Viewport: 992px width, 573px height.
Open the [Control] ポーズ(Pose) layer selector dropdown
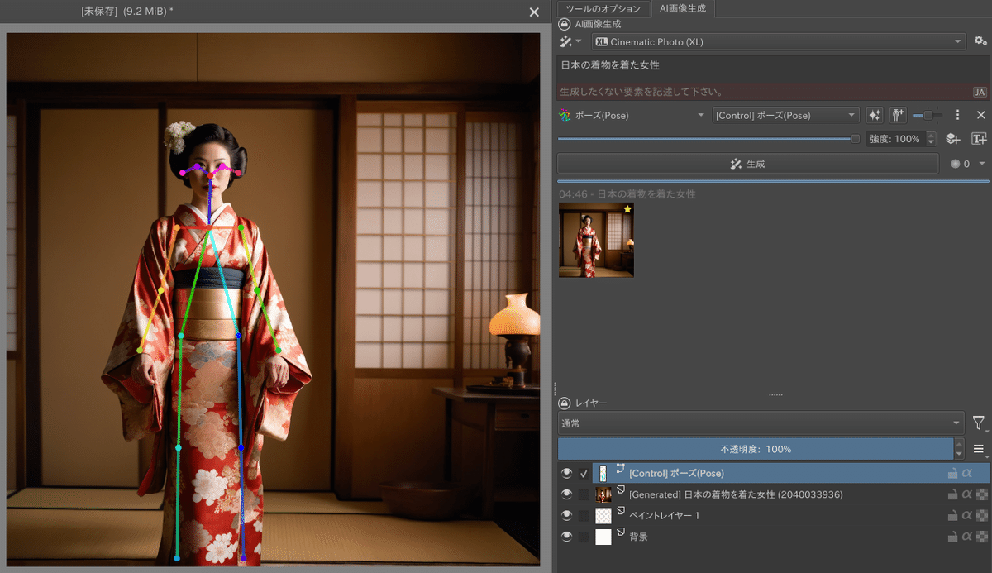tap(785, 115)
